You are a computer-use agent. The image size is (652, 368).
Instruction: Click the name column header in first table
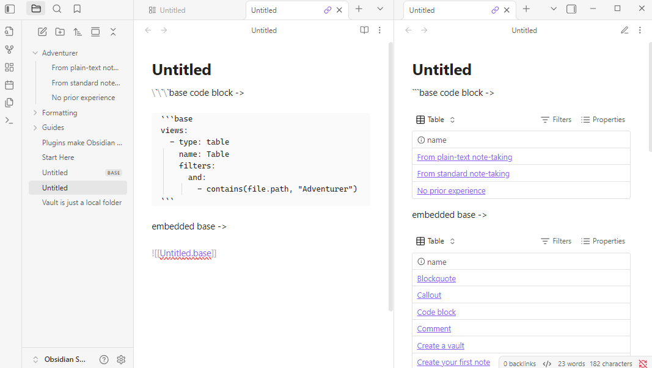pos(521,140)
